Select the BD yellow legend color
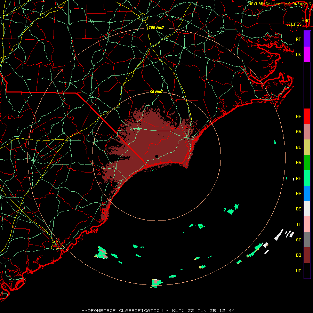The height and width of the screenshot is (313, 313). [x=307, y=147]
